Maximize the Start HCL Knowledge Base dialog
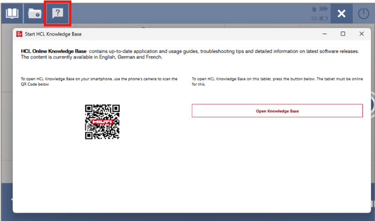The image size is (375, 221). [x=343, y=34]
